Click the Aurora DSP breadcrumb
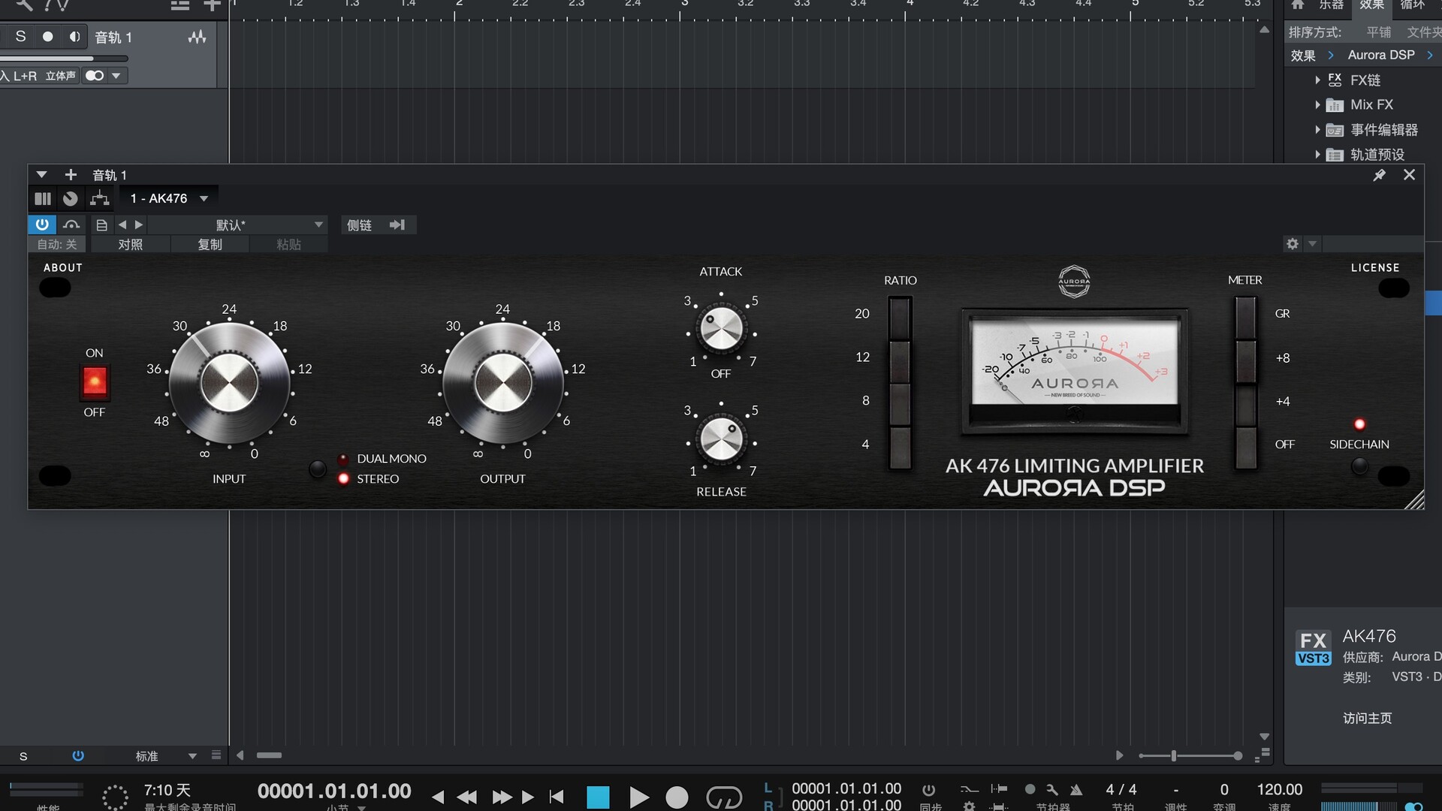 (1381, 55)
